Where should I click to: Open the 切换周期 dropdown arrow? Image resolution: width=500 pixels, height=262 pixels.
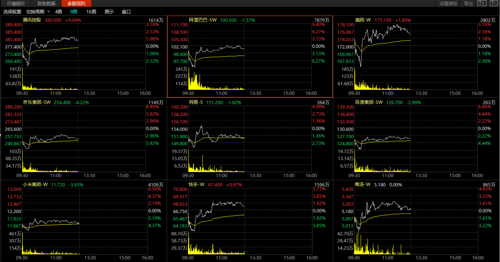49,12
